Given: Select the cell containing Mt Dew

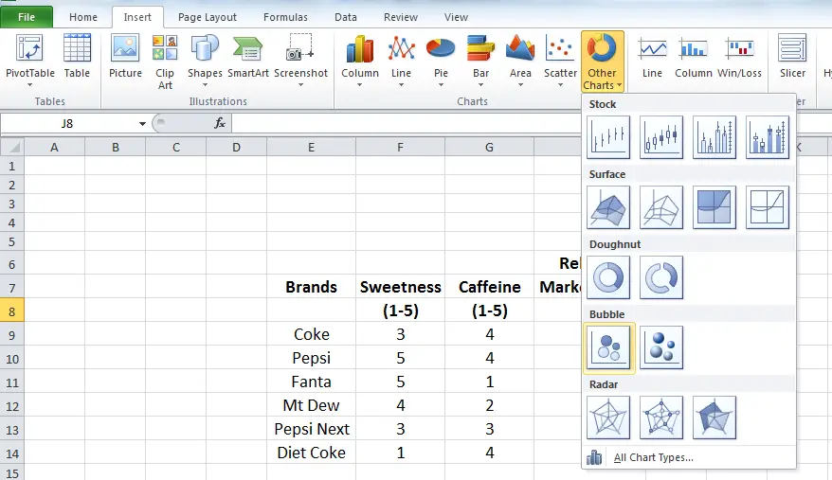Looking at the screenshot, I should coord(311,405).
